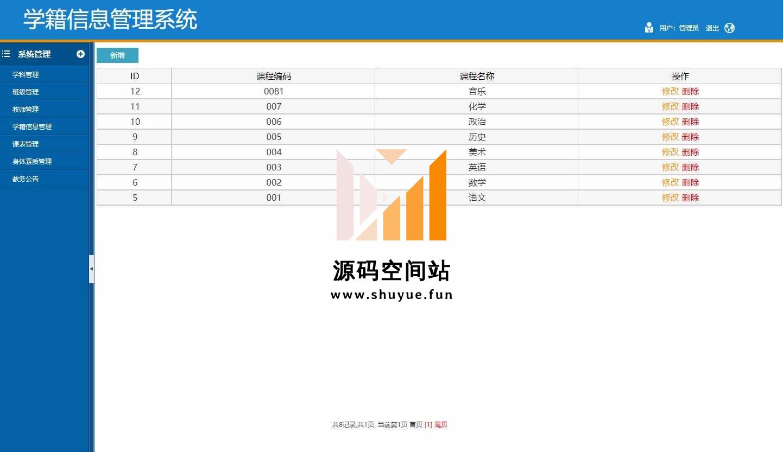This screenshot has width=783, height=452.
Task: Click the 学籍信息管理系统 title
Action: [x=110, y=19]
